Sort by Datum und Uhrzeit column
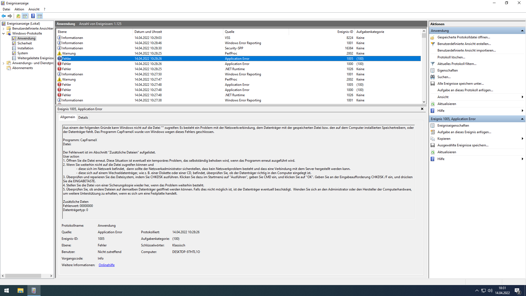Image resolution: width=526 pixels, height=296 pixels. point(178,32)
